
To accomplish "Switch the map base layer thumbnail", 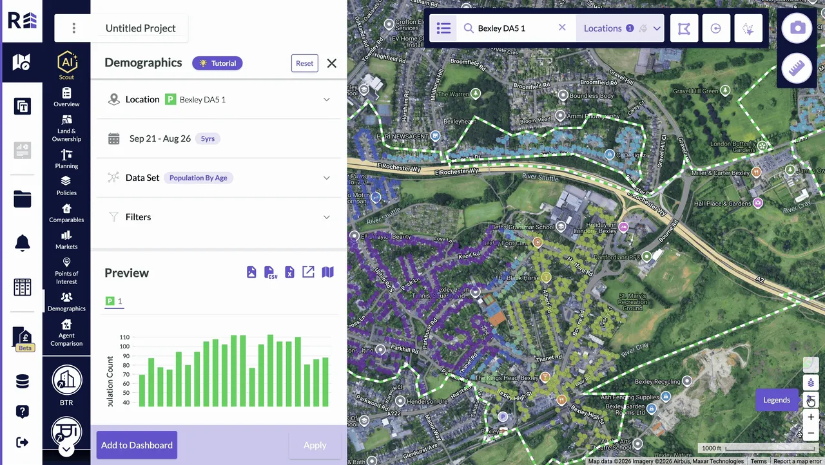I will click(x=811, y=365).
